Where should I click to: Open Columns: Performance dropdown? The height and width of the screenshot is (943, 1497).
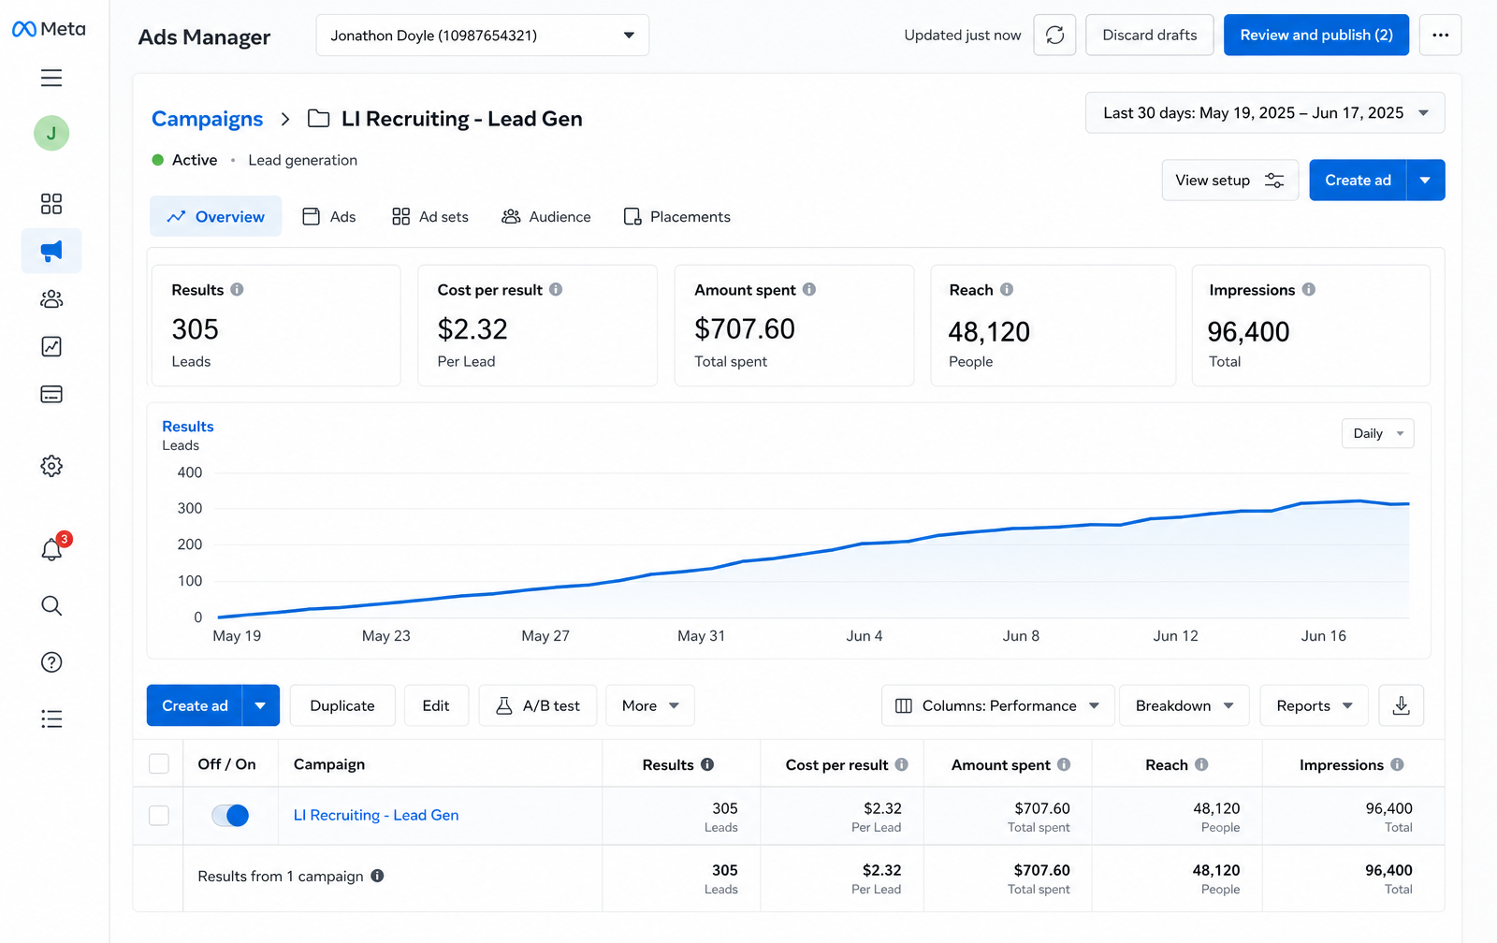point(997,705)
